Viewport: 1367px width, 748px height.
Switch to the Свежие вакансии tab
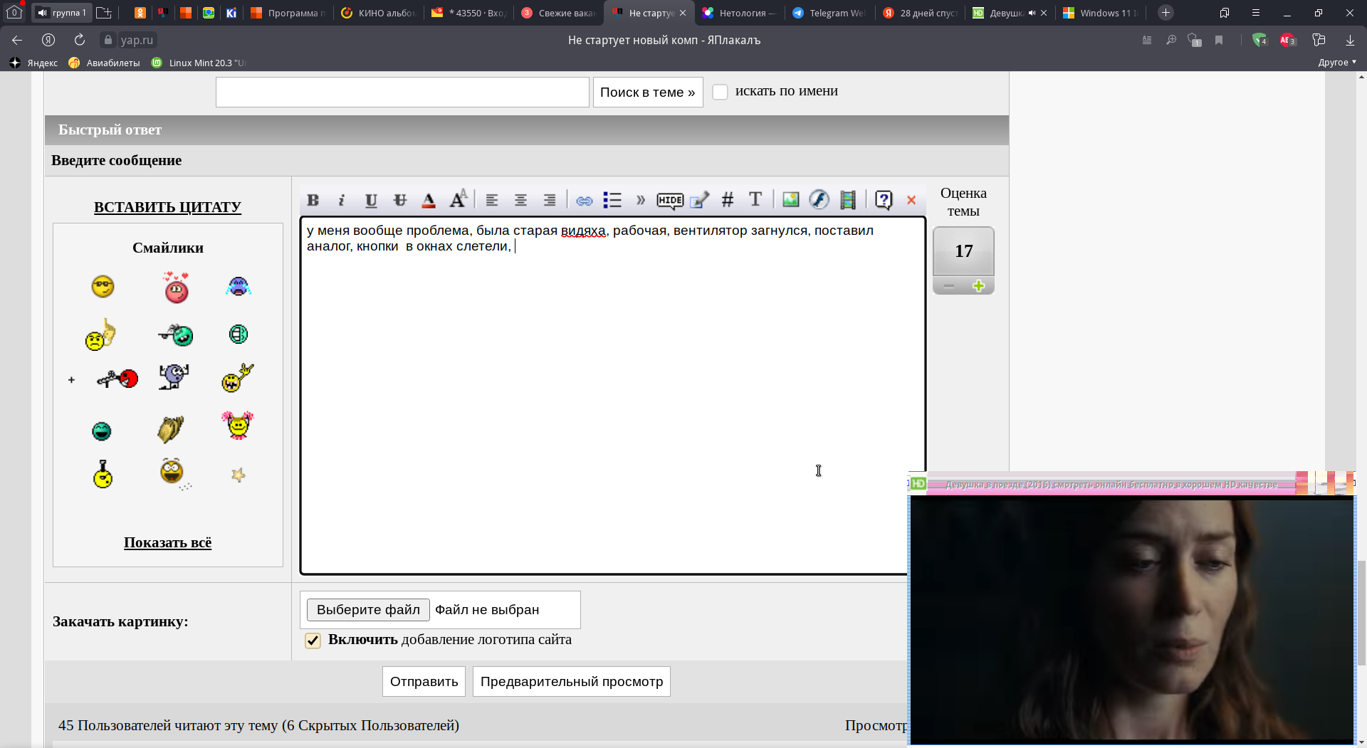(x=557, y=13)
